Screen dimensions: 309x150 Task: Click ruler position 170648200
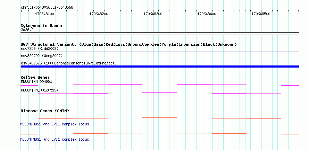point(99,14)
